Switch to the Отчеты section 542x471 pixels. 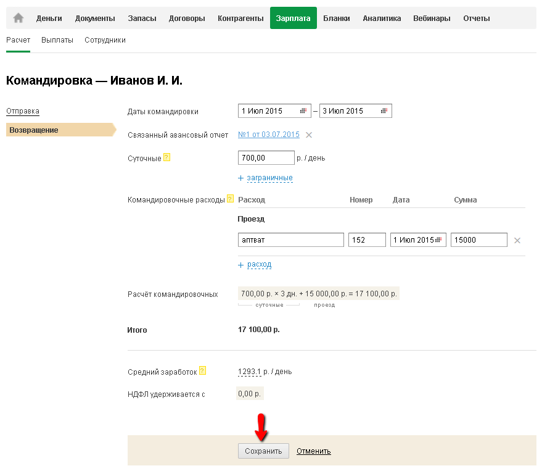[x=477, y=18]
